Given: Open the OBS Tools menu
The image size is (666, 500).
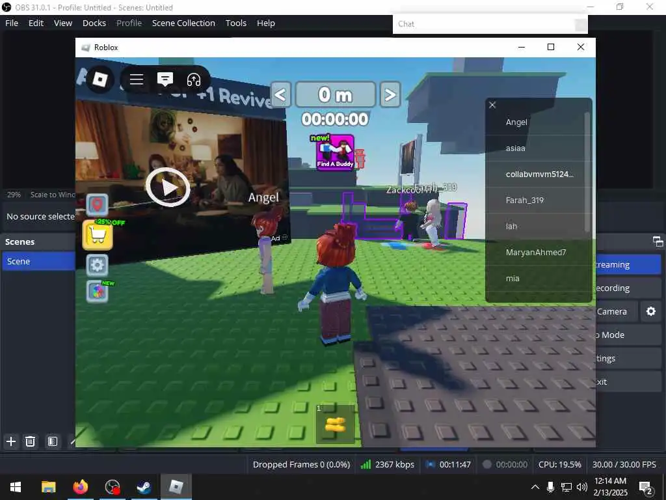Looking at the screenshot, I should click(235, 23).
